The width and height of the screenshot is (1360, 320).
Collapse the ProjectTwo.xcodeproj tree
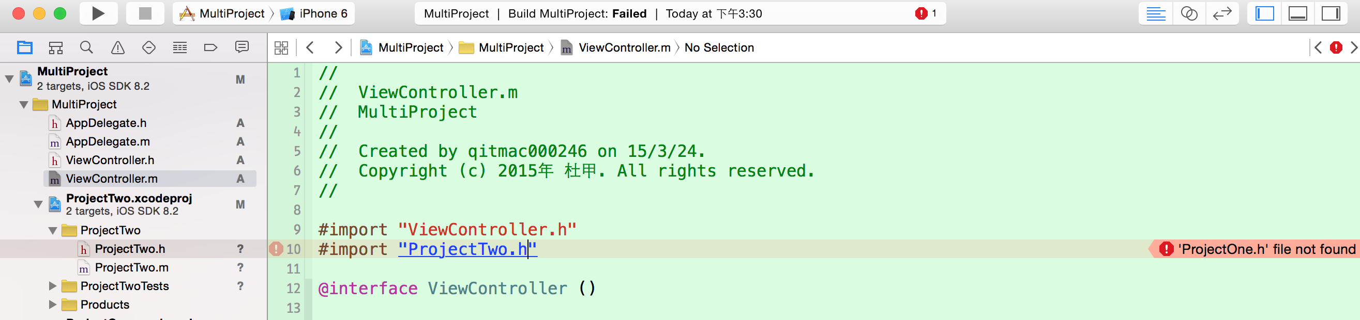tap(38, 204)
